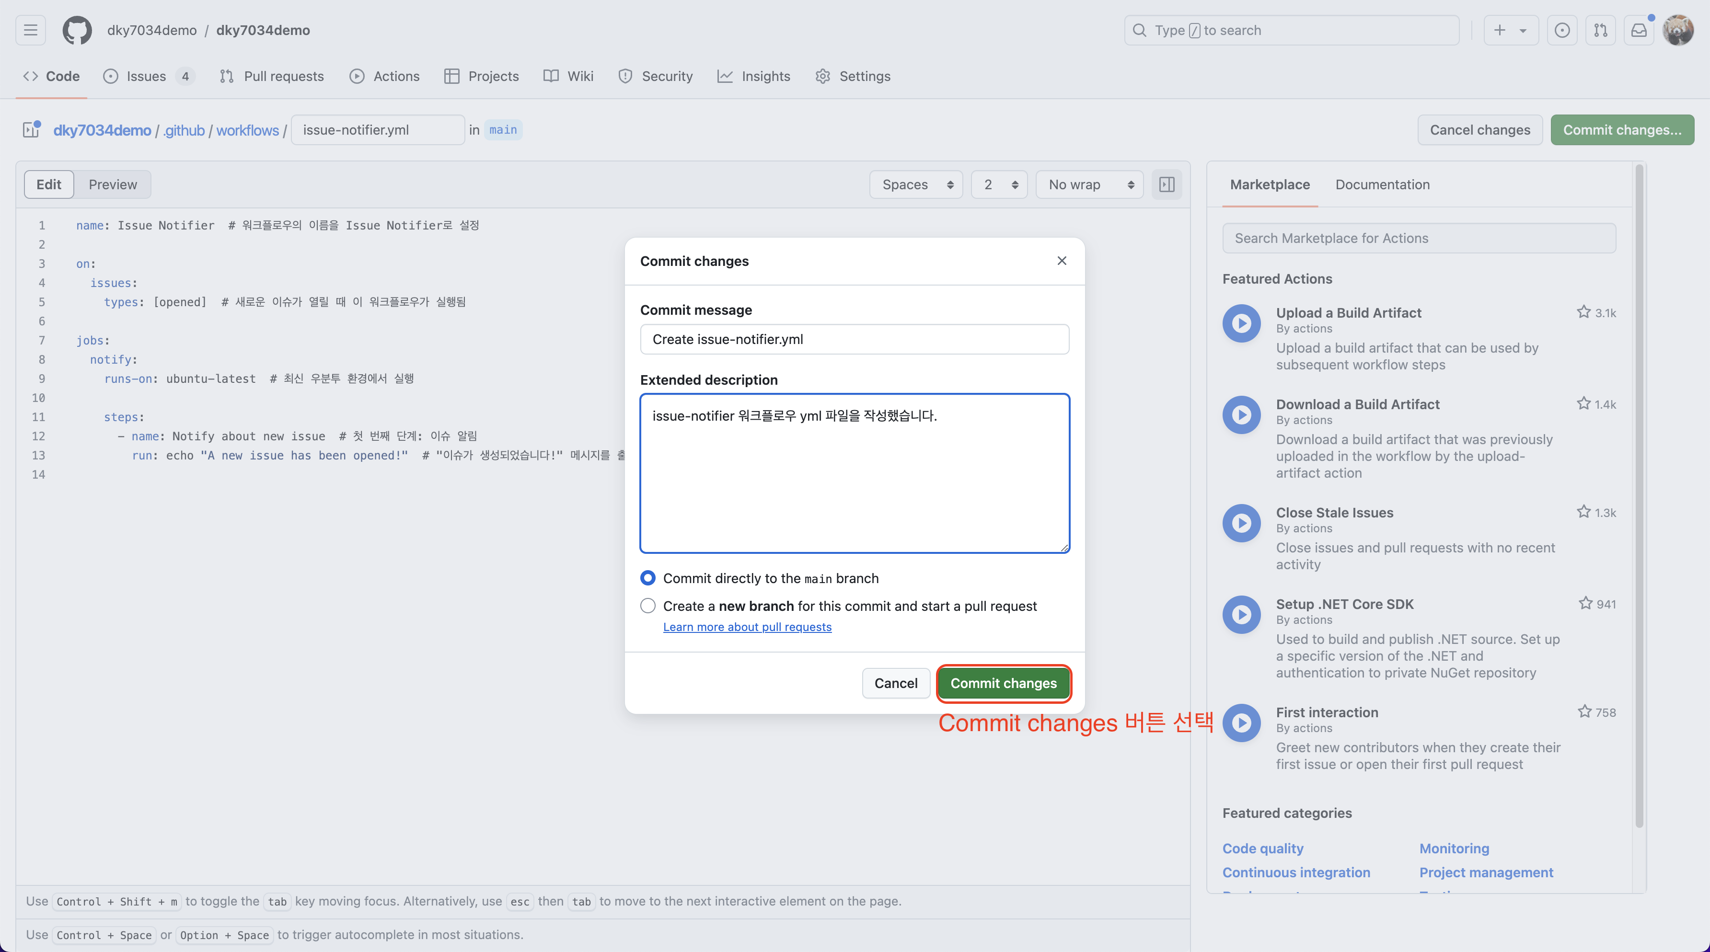
Task: Switch editor to Preview mode
Action: coord(113,184)
